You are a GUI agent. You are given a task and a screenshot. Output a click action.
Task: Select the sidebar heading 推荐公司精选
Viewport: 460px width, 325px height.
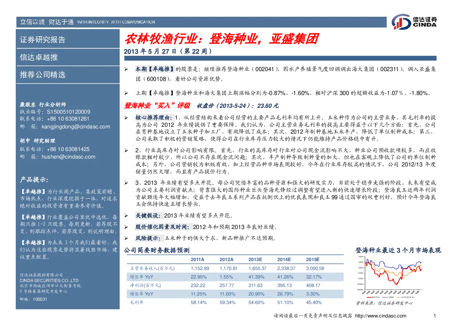point(43,75)
